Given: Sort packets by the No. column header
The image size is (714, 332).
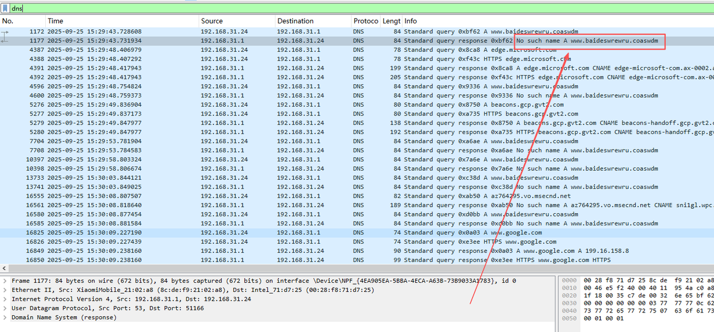Looking at the screenshot, I should [22, 21].
